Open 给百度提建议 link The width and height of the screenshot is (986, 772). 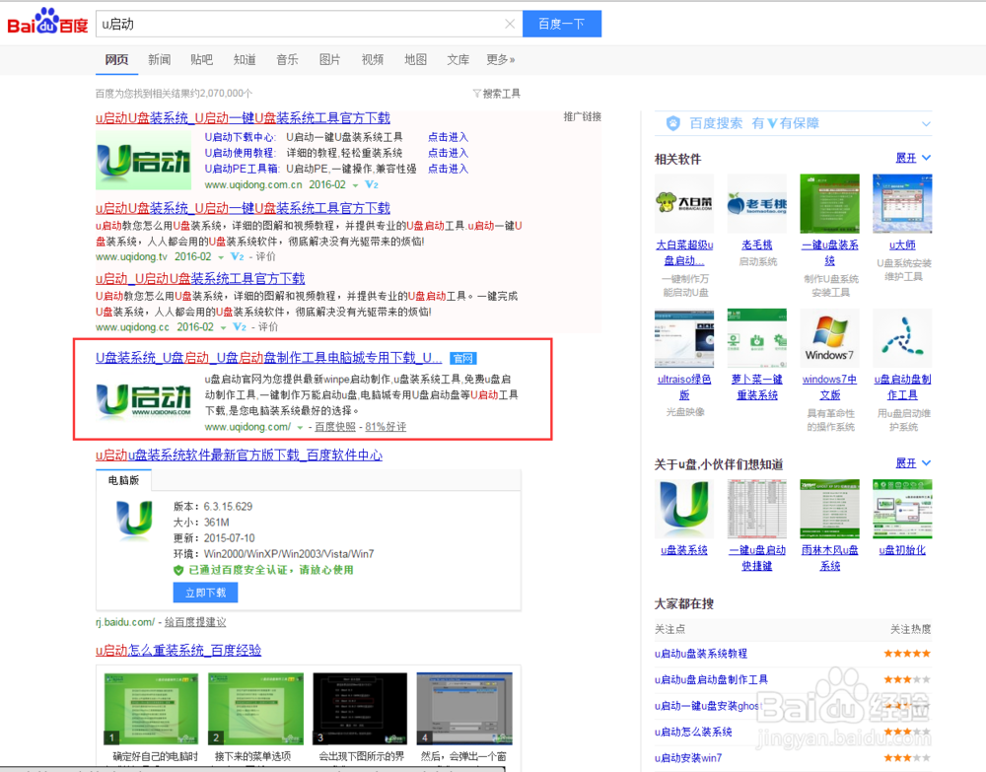point(195,622)
